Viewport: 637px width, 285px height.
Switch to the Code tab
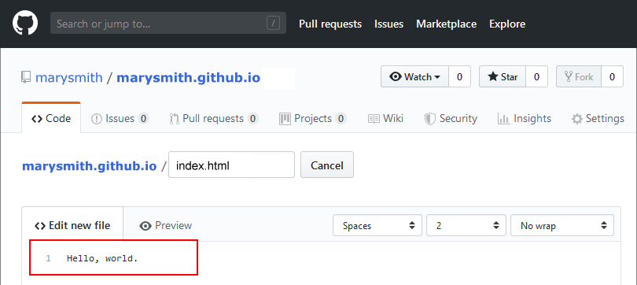pyautogui.click(x=51, y=118)
